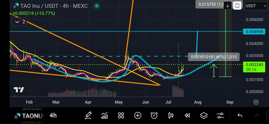Open the four-square layout grid icon
This screenshot has width=269, height=124.
point(121,115)
